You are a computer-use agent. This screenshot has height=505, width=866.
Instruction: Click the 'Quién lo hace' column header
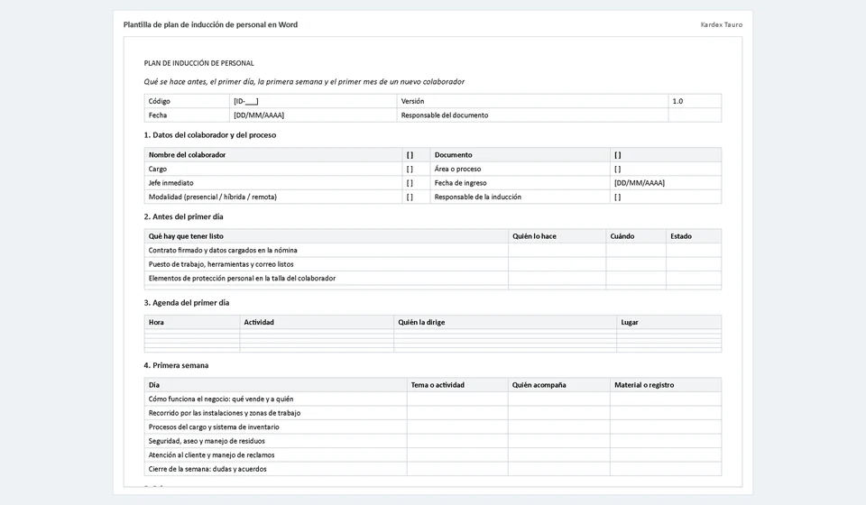point(557,236)
